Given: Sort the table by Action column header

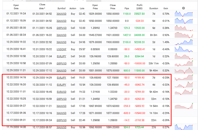Looking at the screenshot, I should point(73,9).
